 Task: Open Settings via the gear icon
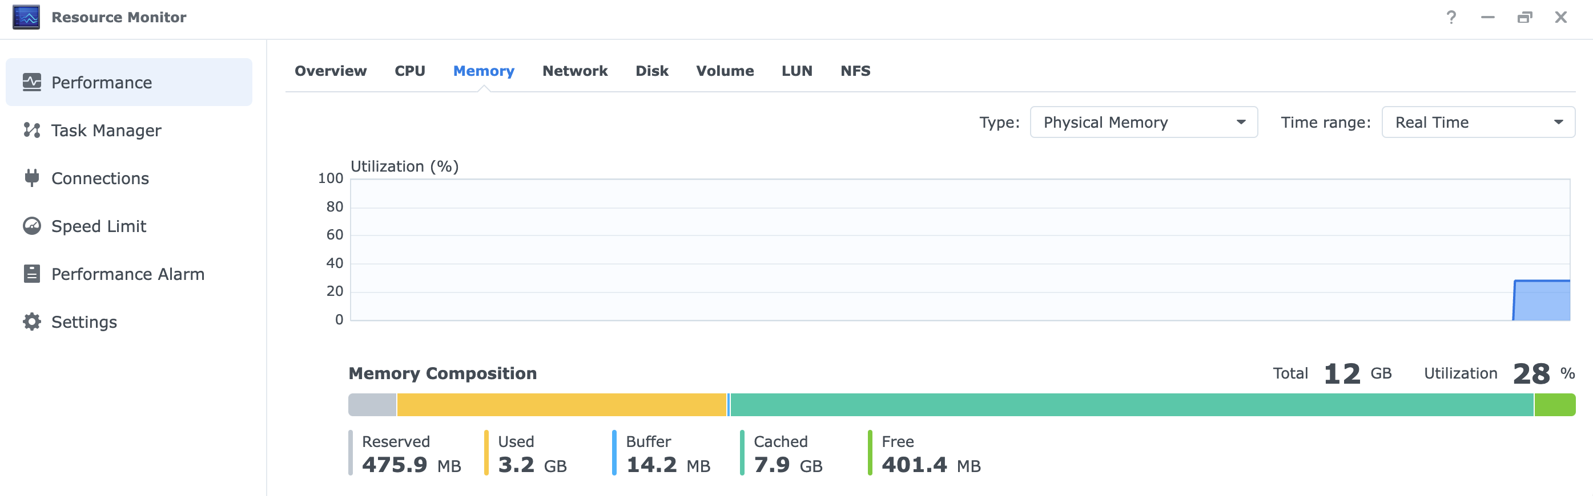point(31,322)
